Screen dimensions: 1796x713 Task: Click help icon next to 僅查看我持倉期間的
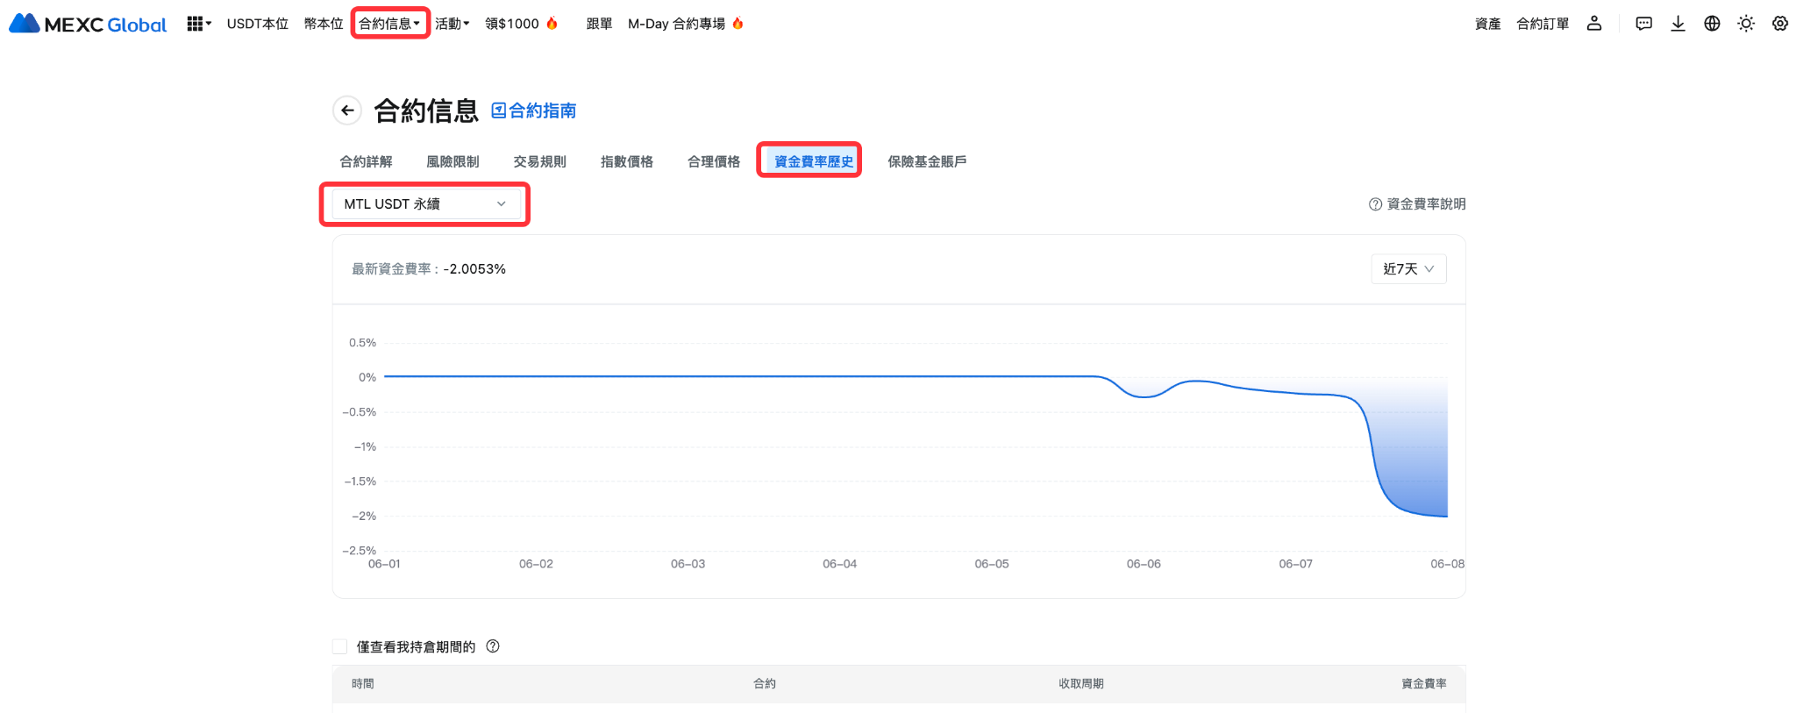tap(493, 646)
